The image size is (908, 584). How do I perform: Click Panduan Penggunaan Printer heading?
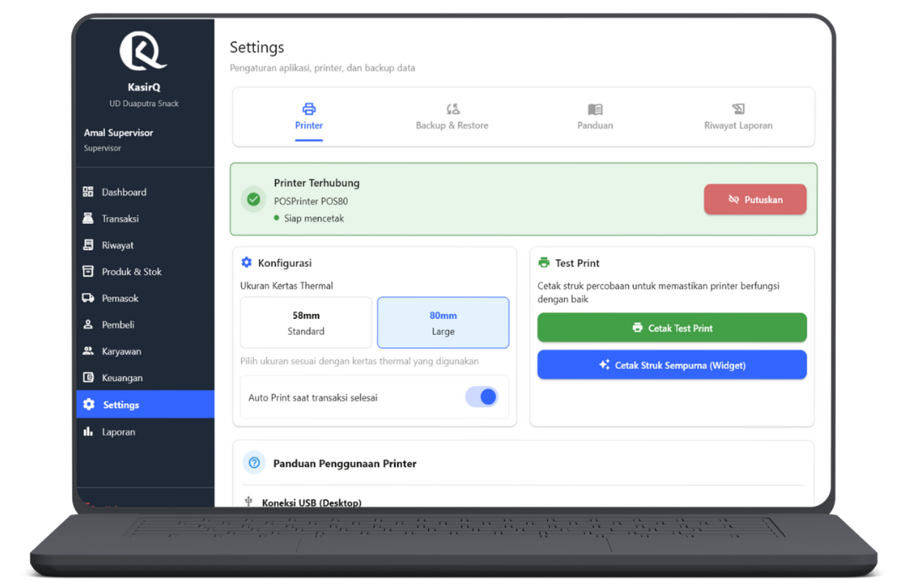pos(345,464)
